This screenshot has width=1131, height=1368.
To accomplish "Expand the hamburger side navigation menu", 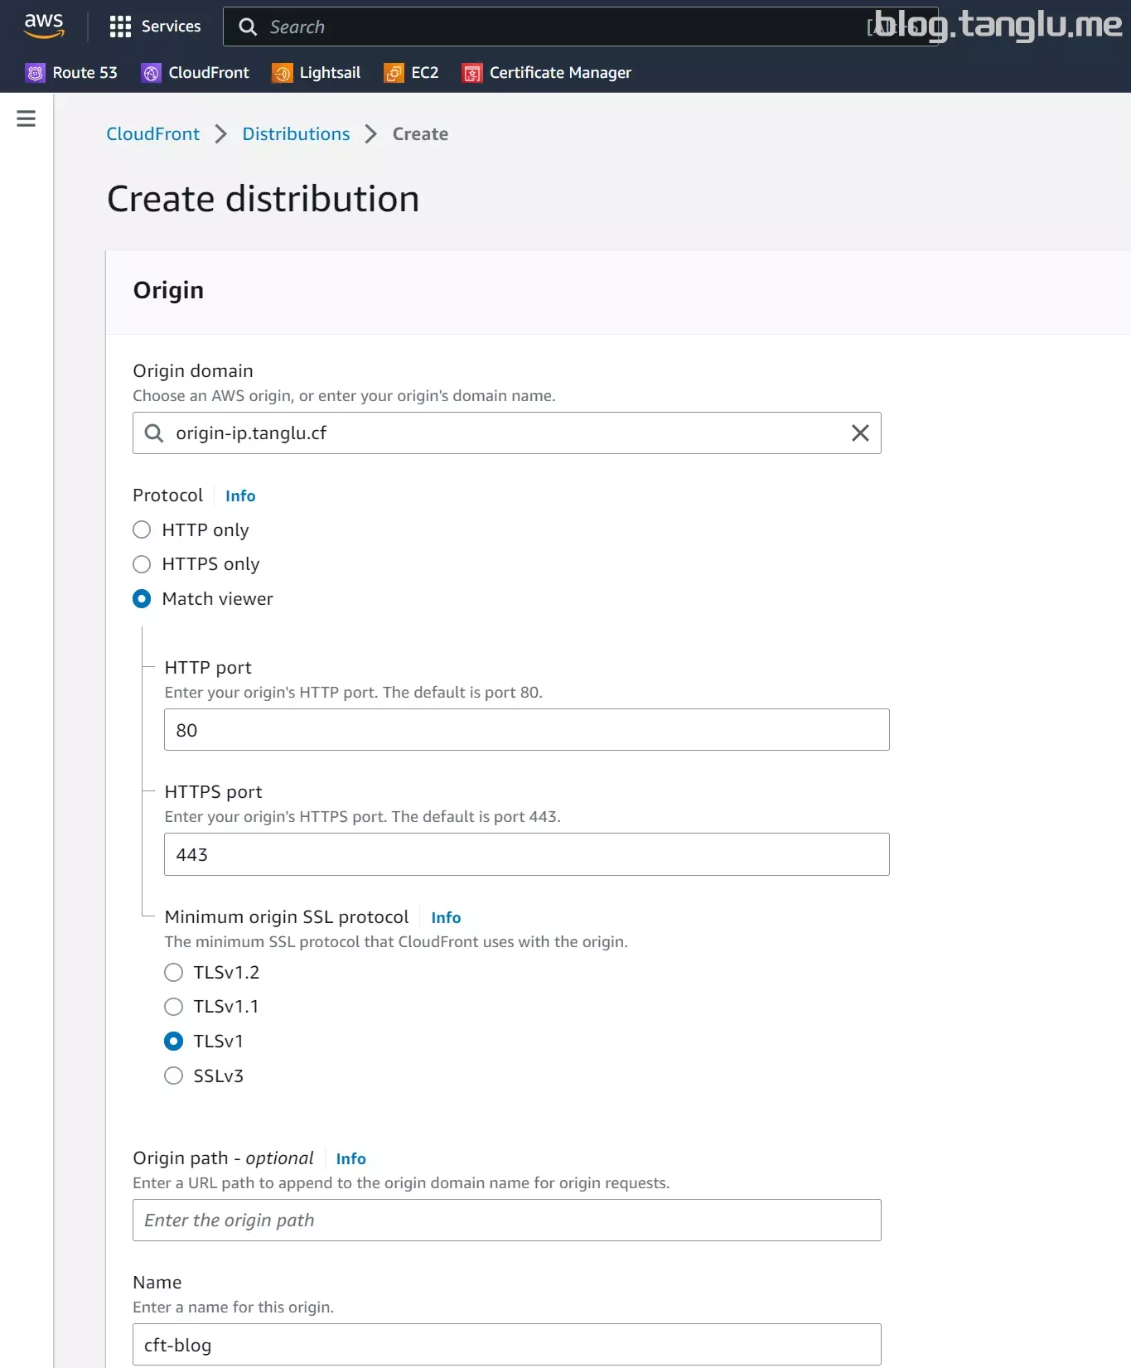I will [27, 118].
